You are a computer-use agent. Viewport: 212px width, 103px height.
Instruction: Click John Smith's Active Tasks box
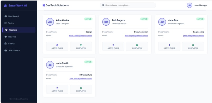[57, 89]
